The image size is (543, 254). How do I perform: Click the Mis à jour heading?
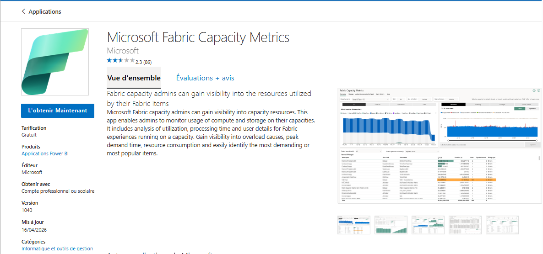pos(33,222)
